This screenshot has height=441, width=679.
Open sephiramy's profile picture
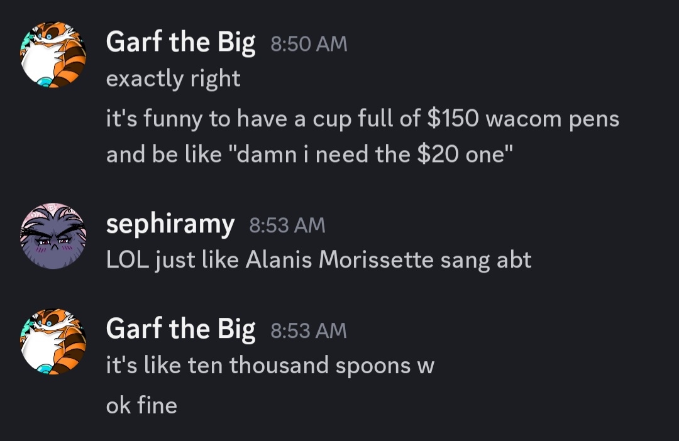[53, 236]
